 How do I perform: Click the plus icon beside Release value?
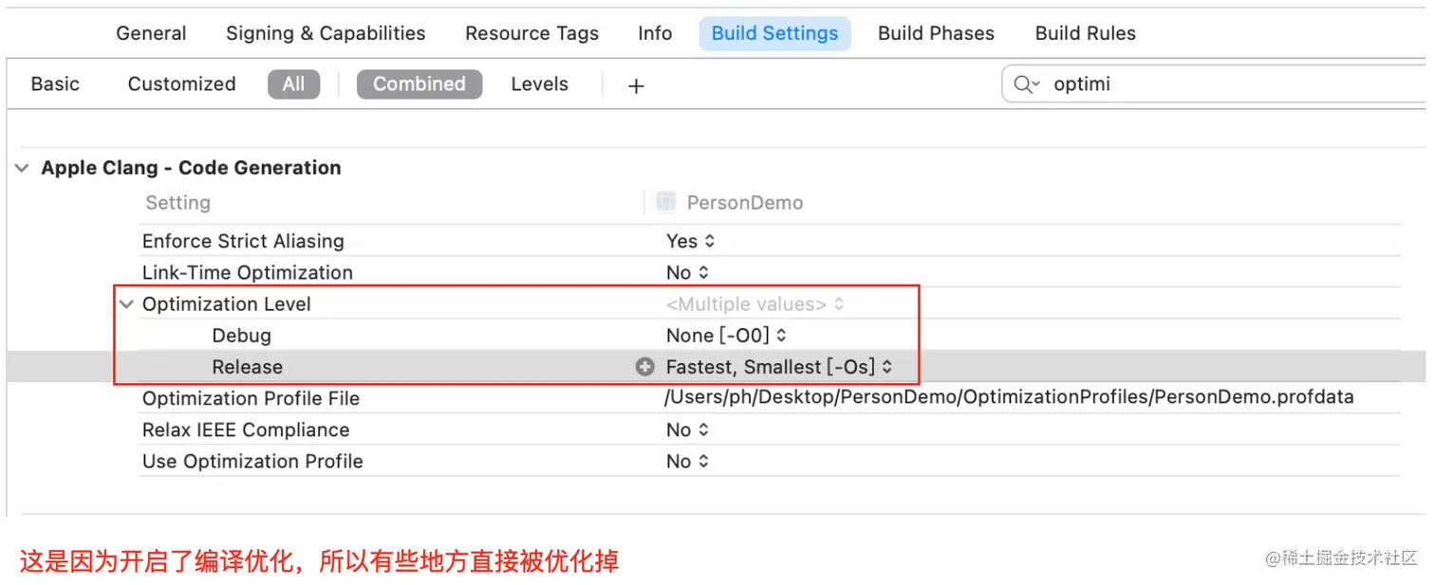tap(645, 367)
